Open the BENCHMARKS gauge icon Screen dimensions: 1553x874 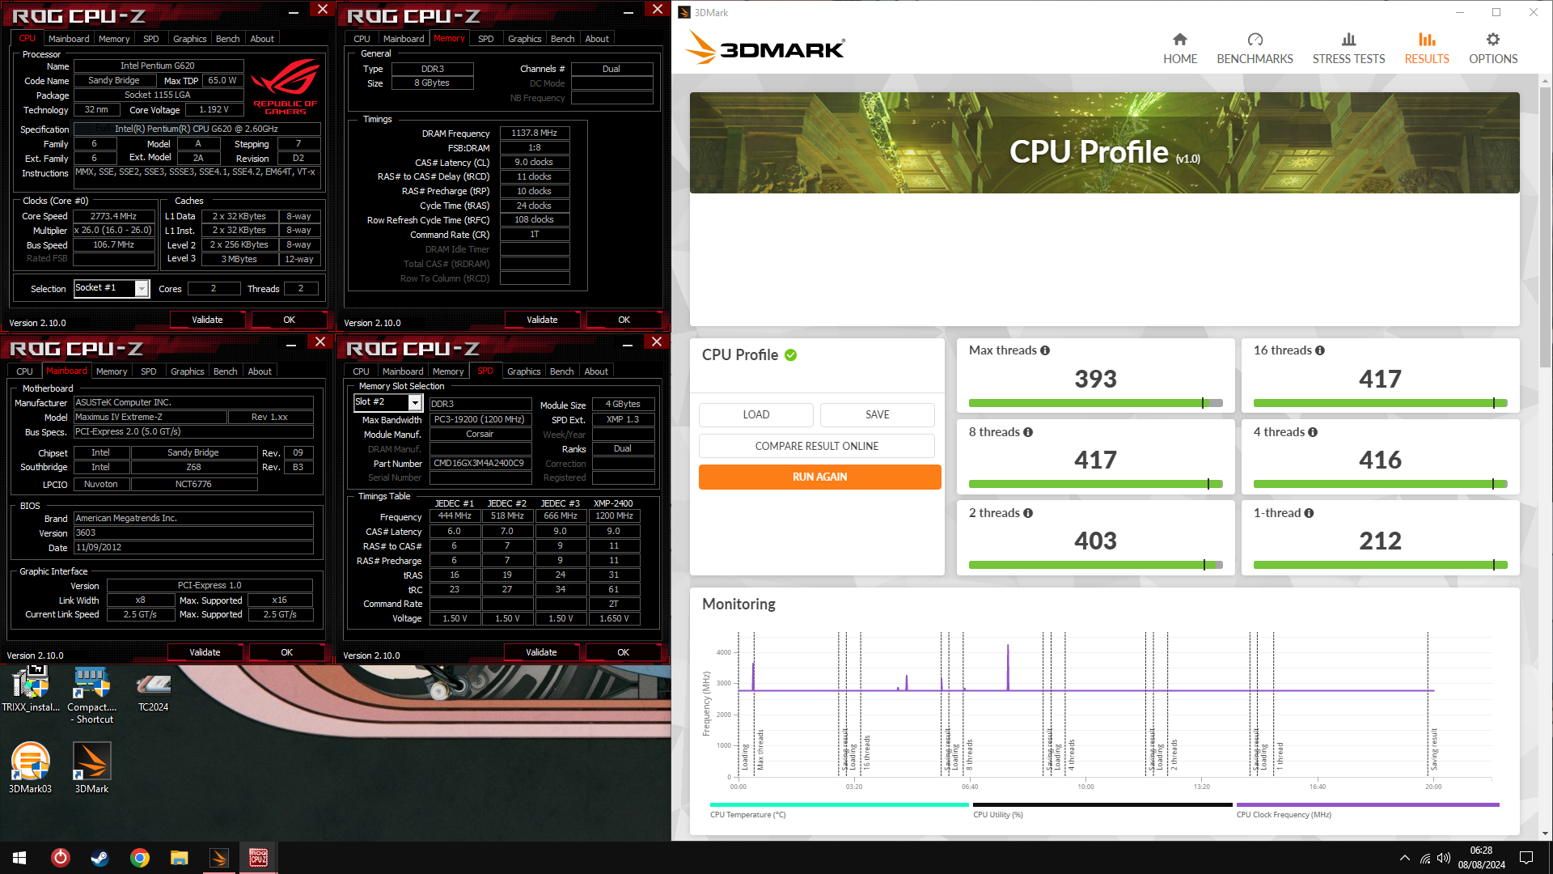pyautogui.click(x=1255, y=40)
